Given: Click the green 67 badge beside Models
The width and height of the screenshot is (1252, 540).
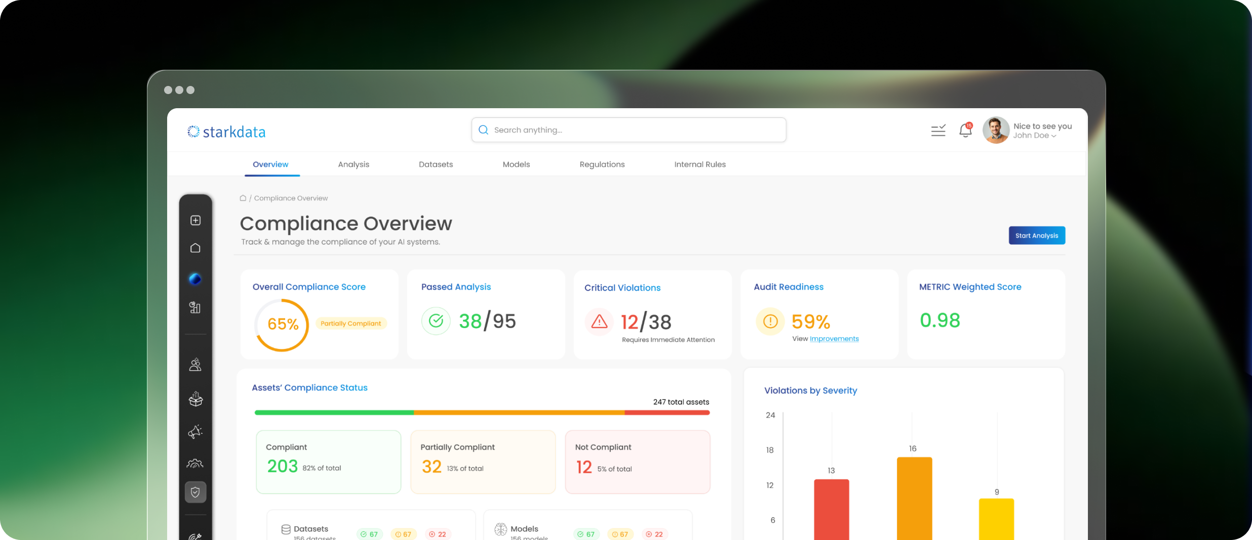Looking at the screenshot, I should [x=586, y=534].
